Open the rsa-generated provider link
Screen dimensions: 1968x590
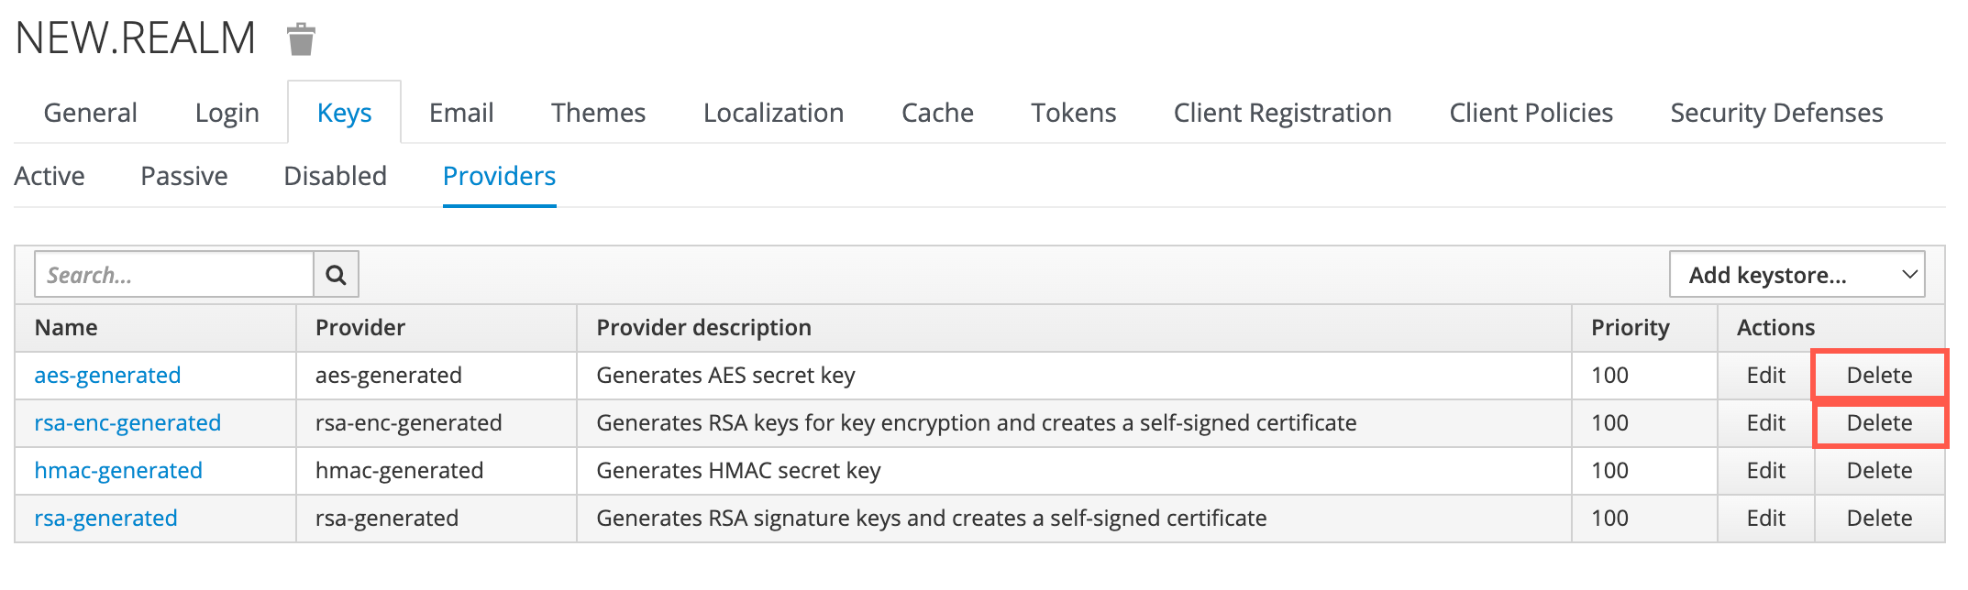pyautogui.click(x=105, y=519)
